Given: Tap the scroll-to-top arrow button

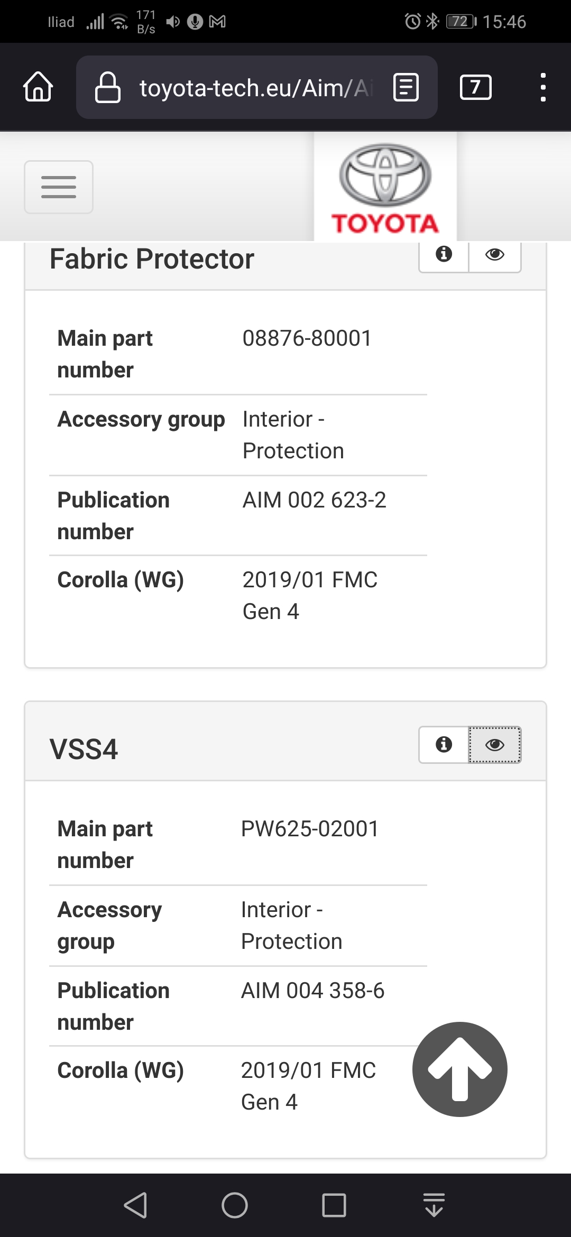Looking at the screenshot, I should pyautogui.click(x=460, y=1069).
